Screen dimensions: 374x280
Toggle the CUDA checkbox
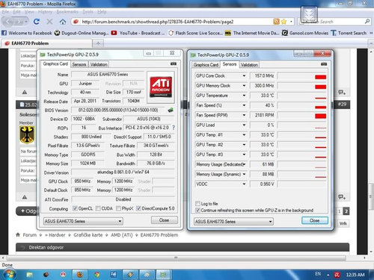[98, 208]
